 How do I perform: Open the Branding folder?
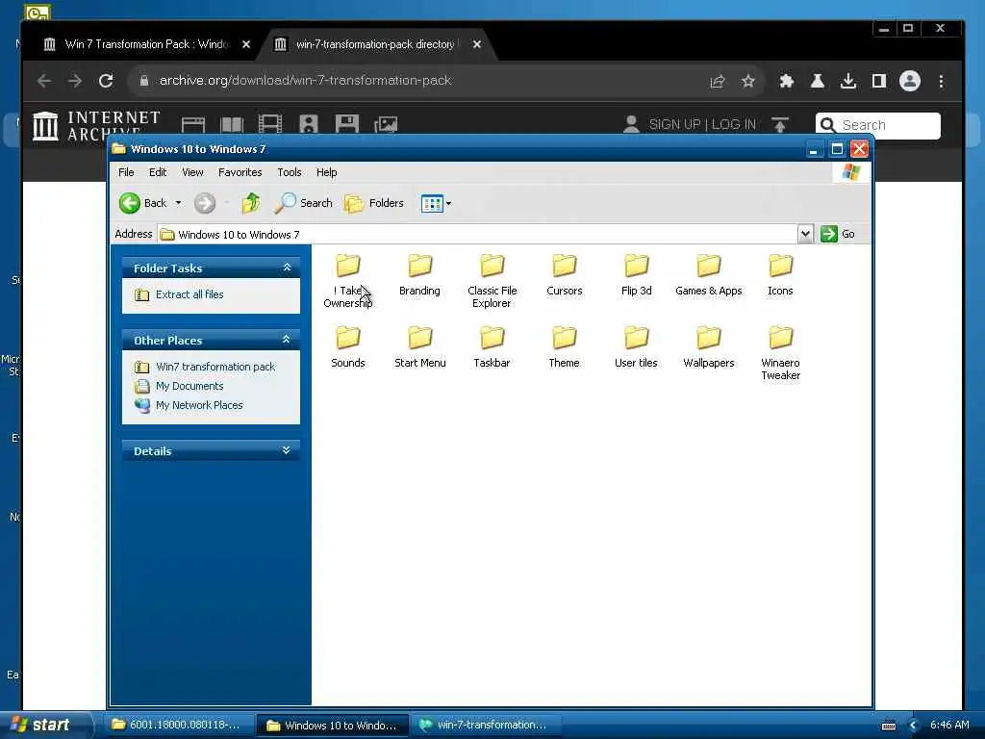pyautogui.click(x=419, y=274)
